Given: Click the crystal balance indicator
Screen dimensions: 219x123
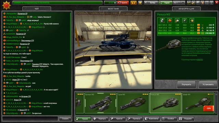Looking at the screenshot, I should 110,3.
